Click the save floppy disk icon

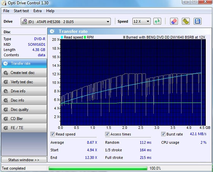pos(197,21)
